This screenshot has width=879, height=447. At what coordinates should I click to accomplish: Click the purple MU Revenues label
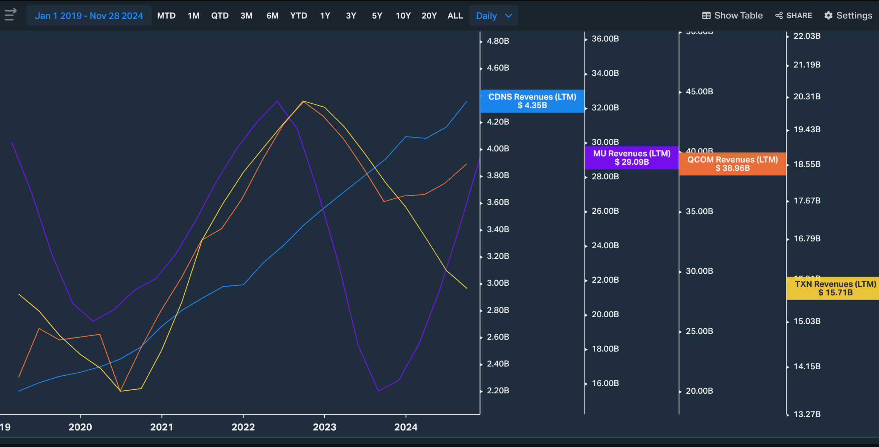pos(632,158)
